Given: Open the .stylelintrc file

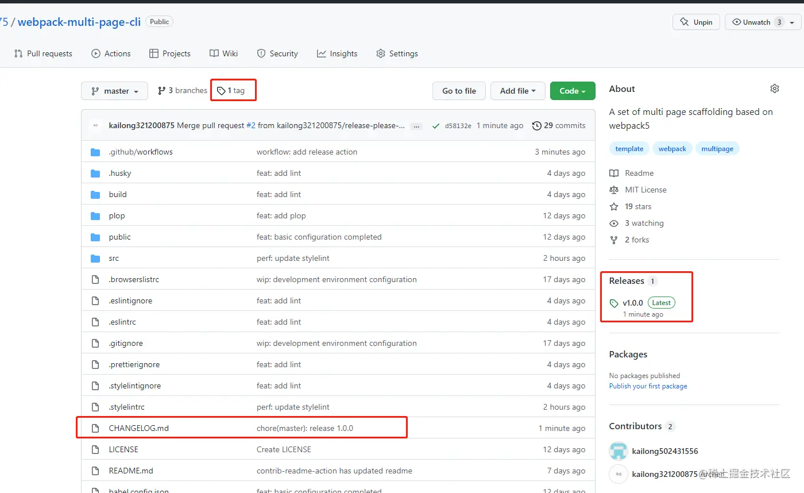Looking at the screenshot, I should click(x=127, y=407).
